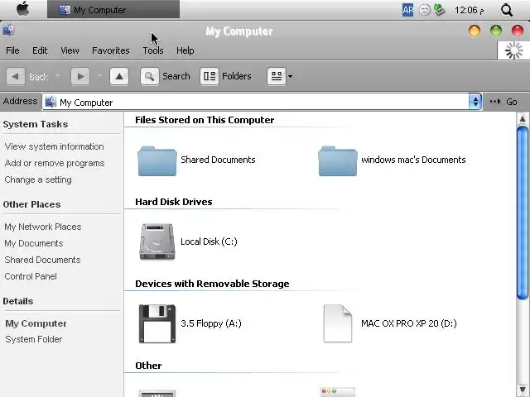Open the Back history dropdown arrow
This screenshot has height=397, width=530.
57,76
